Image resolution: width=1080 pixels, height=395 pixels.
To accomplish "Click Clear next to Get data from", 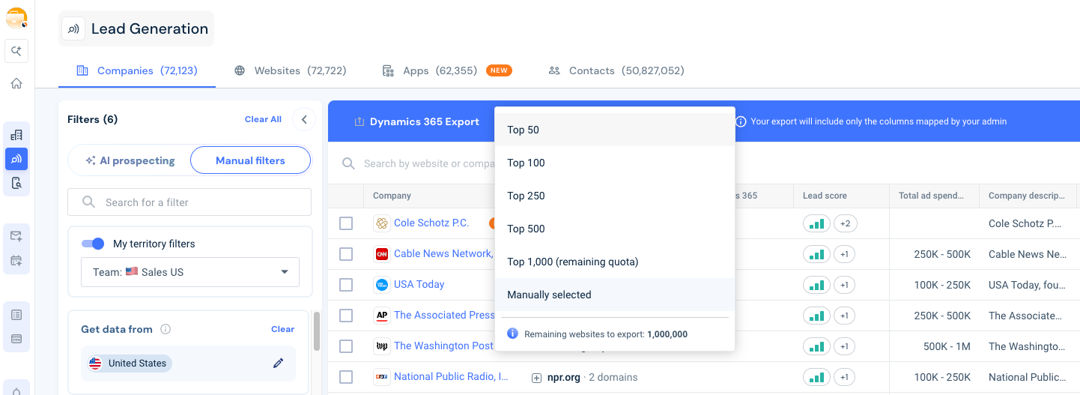I will (x=282, y=329).
